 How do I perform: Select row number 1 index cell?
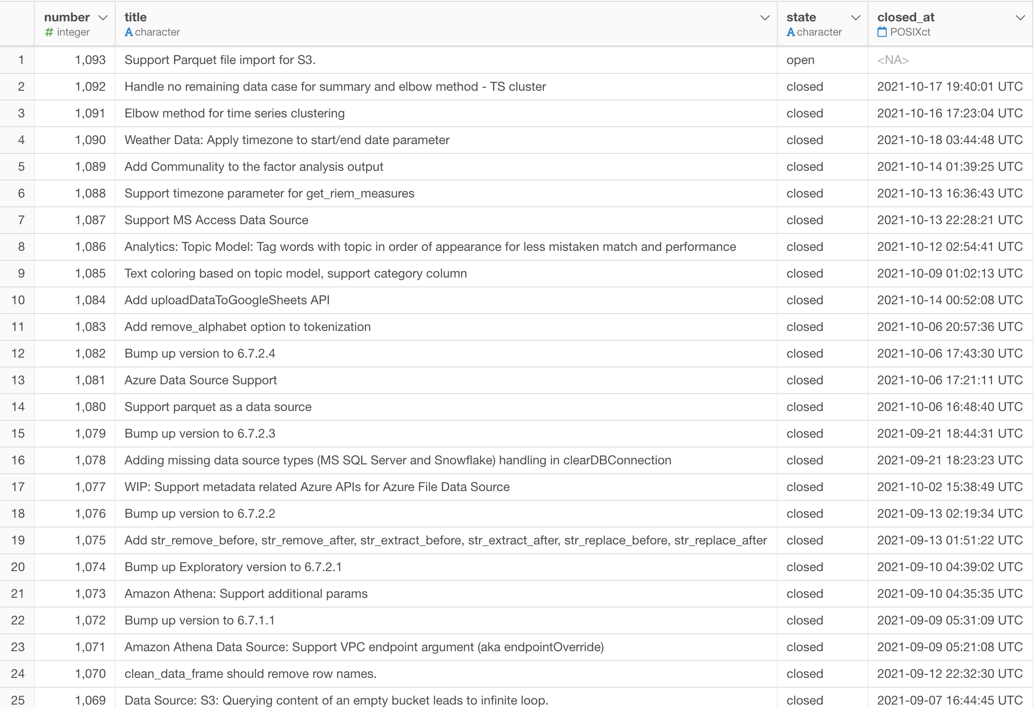20,60
